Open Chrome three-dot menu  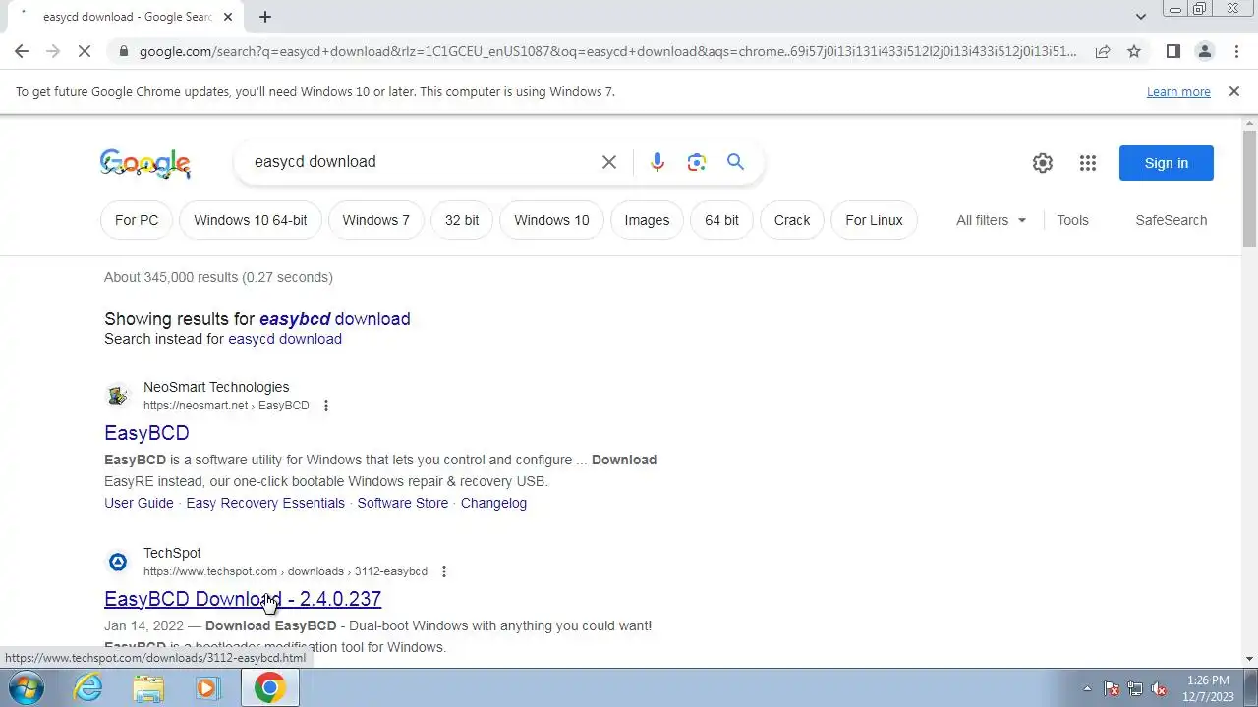pyautogui.click(x=1236, y=51)
